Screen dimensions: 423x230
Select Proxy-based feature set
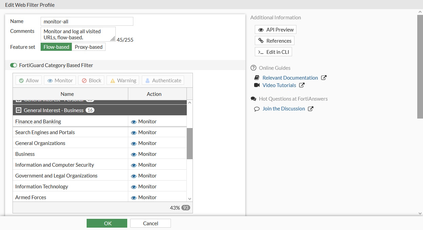(89, 47)
